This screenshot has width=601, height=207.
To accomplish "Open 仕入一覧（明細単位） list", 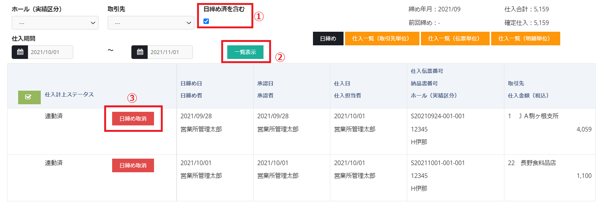I will pyautogui.click(x=525, y=39).
